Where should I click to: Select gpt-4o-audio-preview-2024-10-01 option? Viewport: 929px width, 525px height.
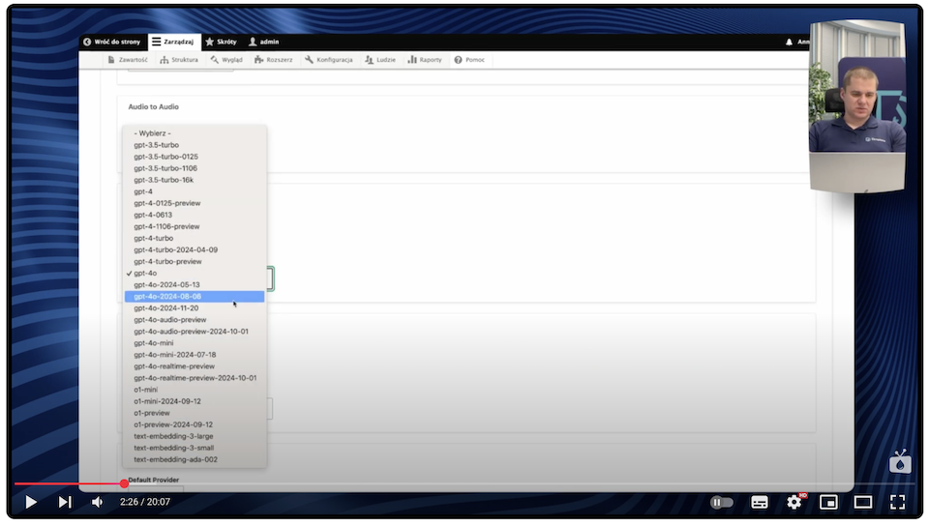(195, 332)
